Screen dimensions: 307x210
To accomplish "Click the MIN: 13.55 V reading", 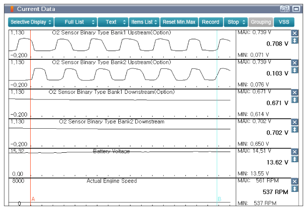I will point(253,173).
